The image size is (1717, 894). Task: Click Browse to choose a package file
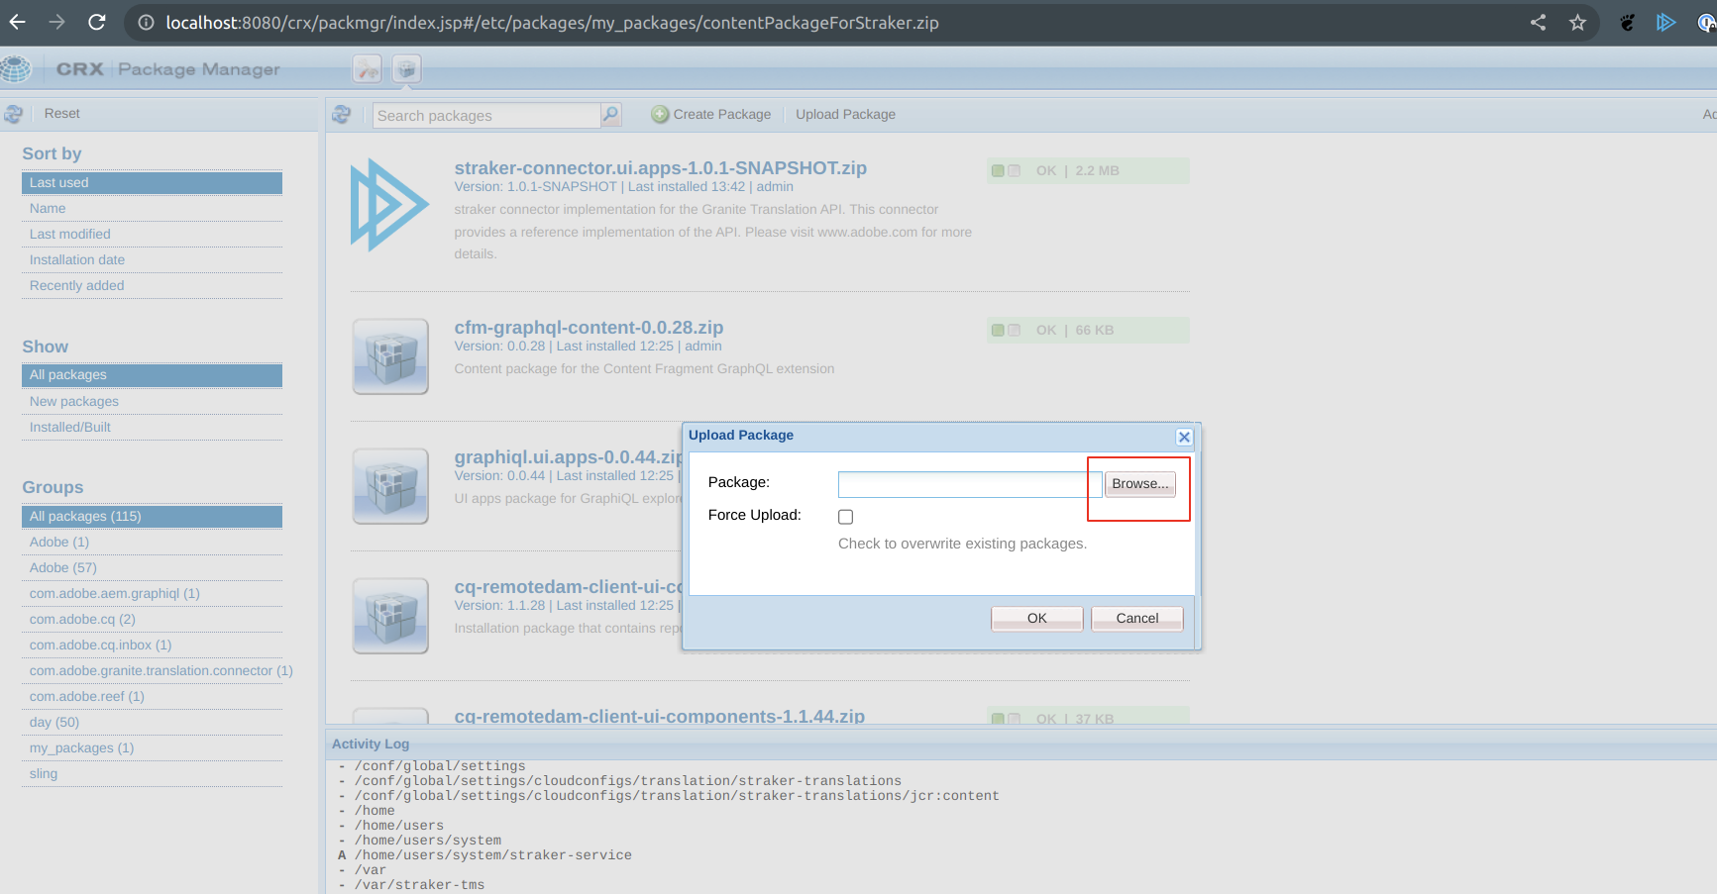tap(1140, 483)
